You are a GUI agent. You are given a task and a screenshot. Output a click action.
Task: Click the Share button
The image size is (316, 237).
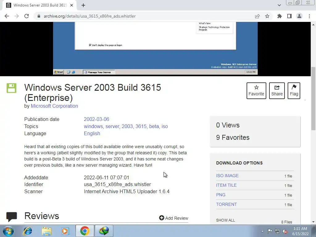pyautogui.click(x=277, y=91)
